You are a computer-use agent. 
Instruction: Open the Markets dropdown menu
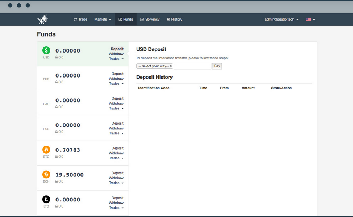(103, 19)
